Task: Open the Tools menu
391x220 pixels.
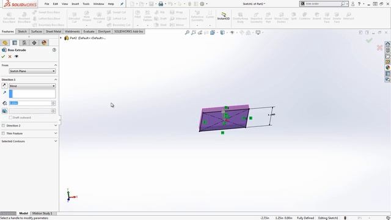Action: (x=86, y=4)
